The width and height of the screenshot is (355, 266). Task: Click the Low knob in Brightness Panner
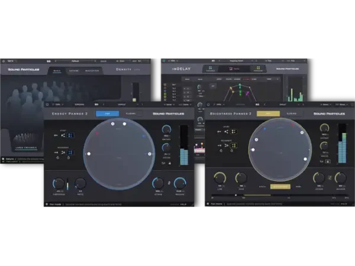coord(220,178)
